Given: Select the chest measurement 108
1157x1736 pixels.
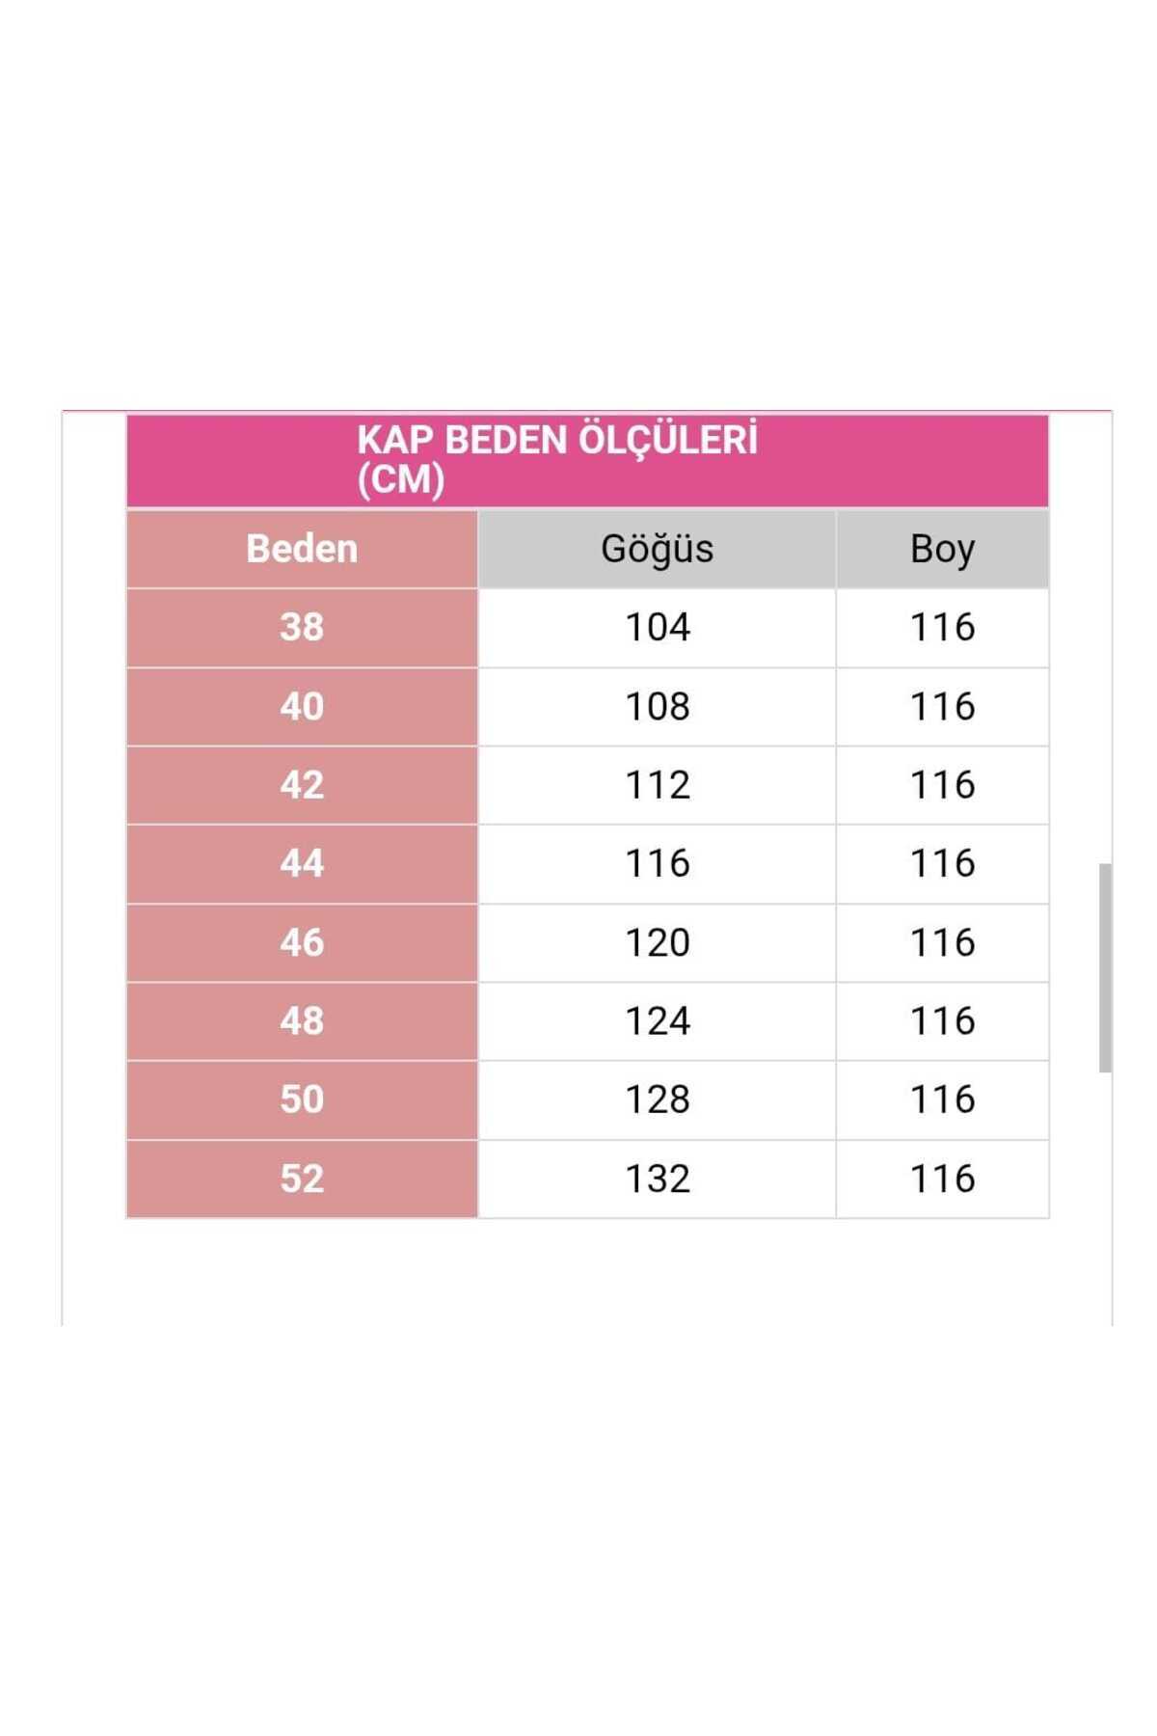Looking at the screenshot, I should (x=658, y=707).
